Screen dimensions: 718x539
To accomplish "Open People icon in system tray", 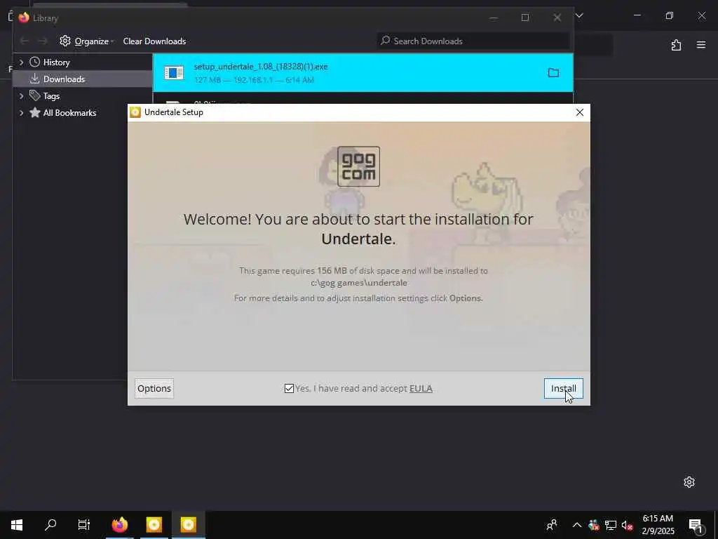I will (552, 525).
